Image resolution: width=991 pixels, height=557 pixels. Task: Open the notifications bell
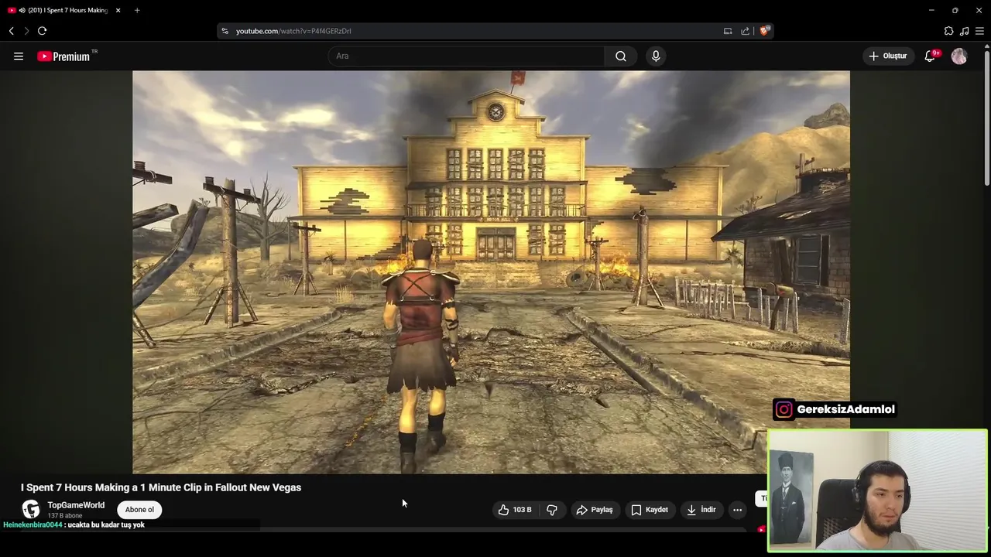pyautogui.click(x=931, y=56)
